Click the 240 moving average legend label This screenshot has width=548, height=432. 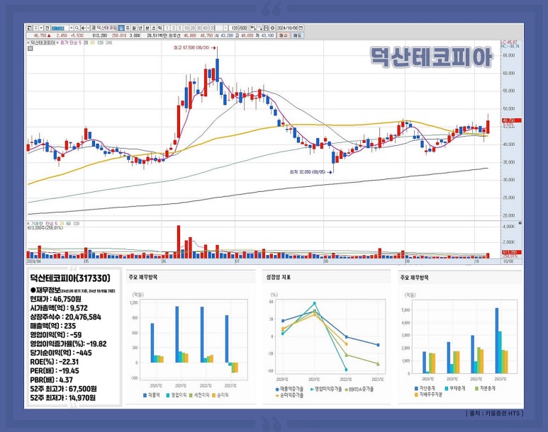click(108, 42)
